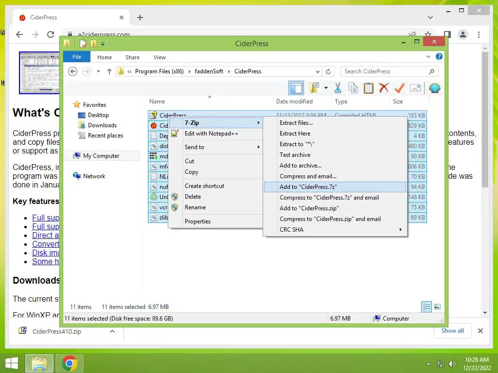Refresh the CiderPress folder view
498x373 pixels.
tap(328, 71)
